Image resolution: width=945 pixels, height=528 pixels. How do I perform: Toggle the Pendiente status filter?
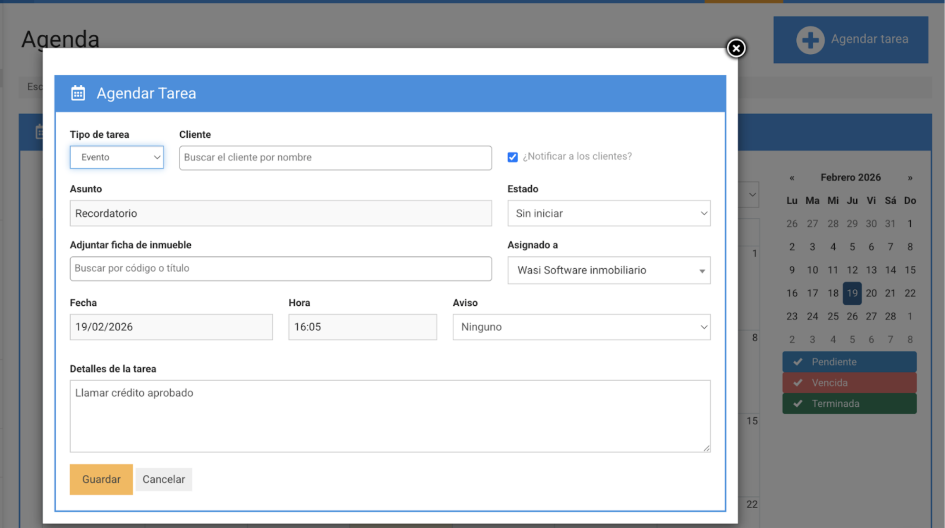(x=849, y=362)
